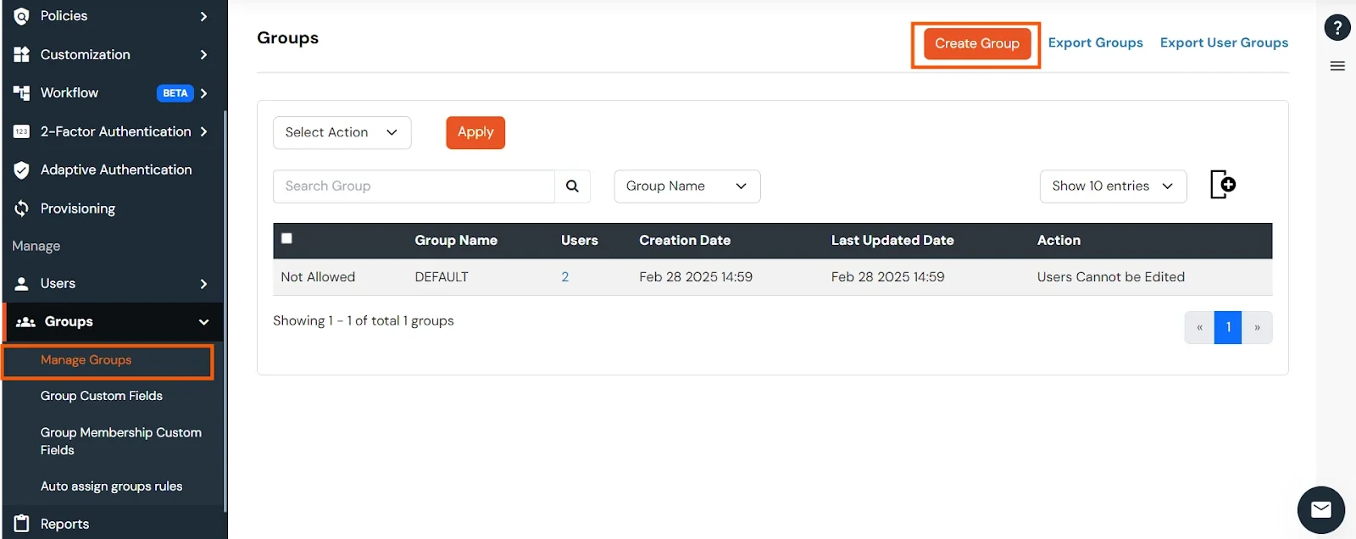Image resolution: width=1356 pixels, height=539 pixels.
Task: Open the Group Name filter dropdown
Action: (687, 186)
